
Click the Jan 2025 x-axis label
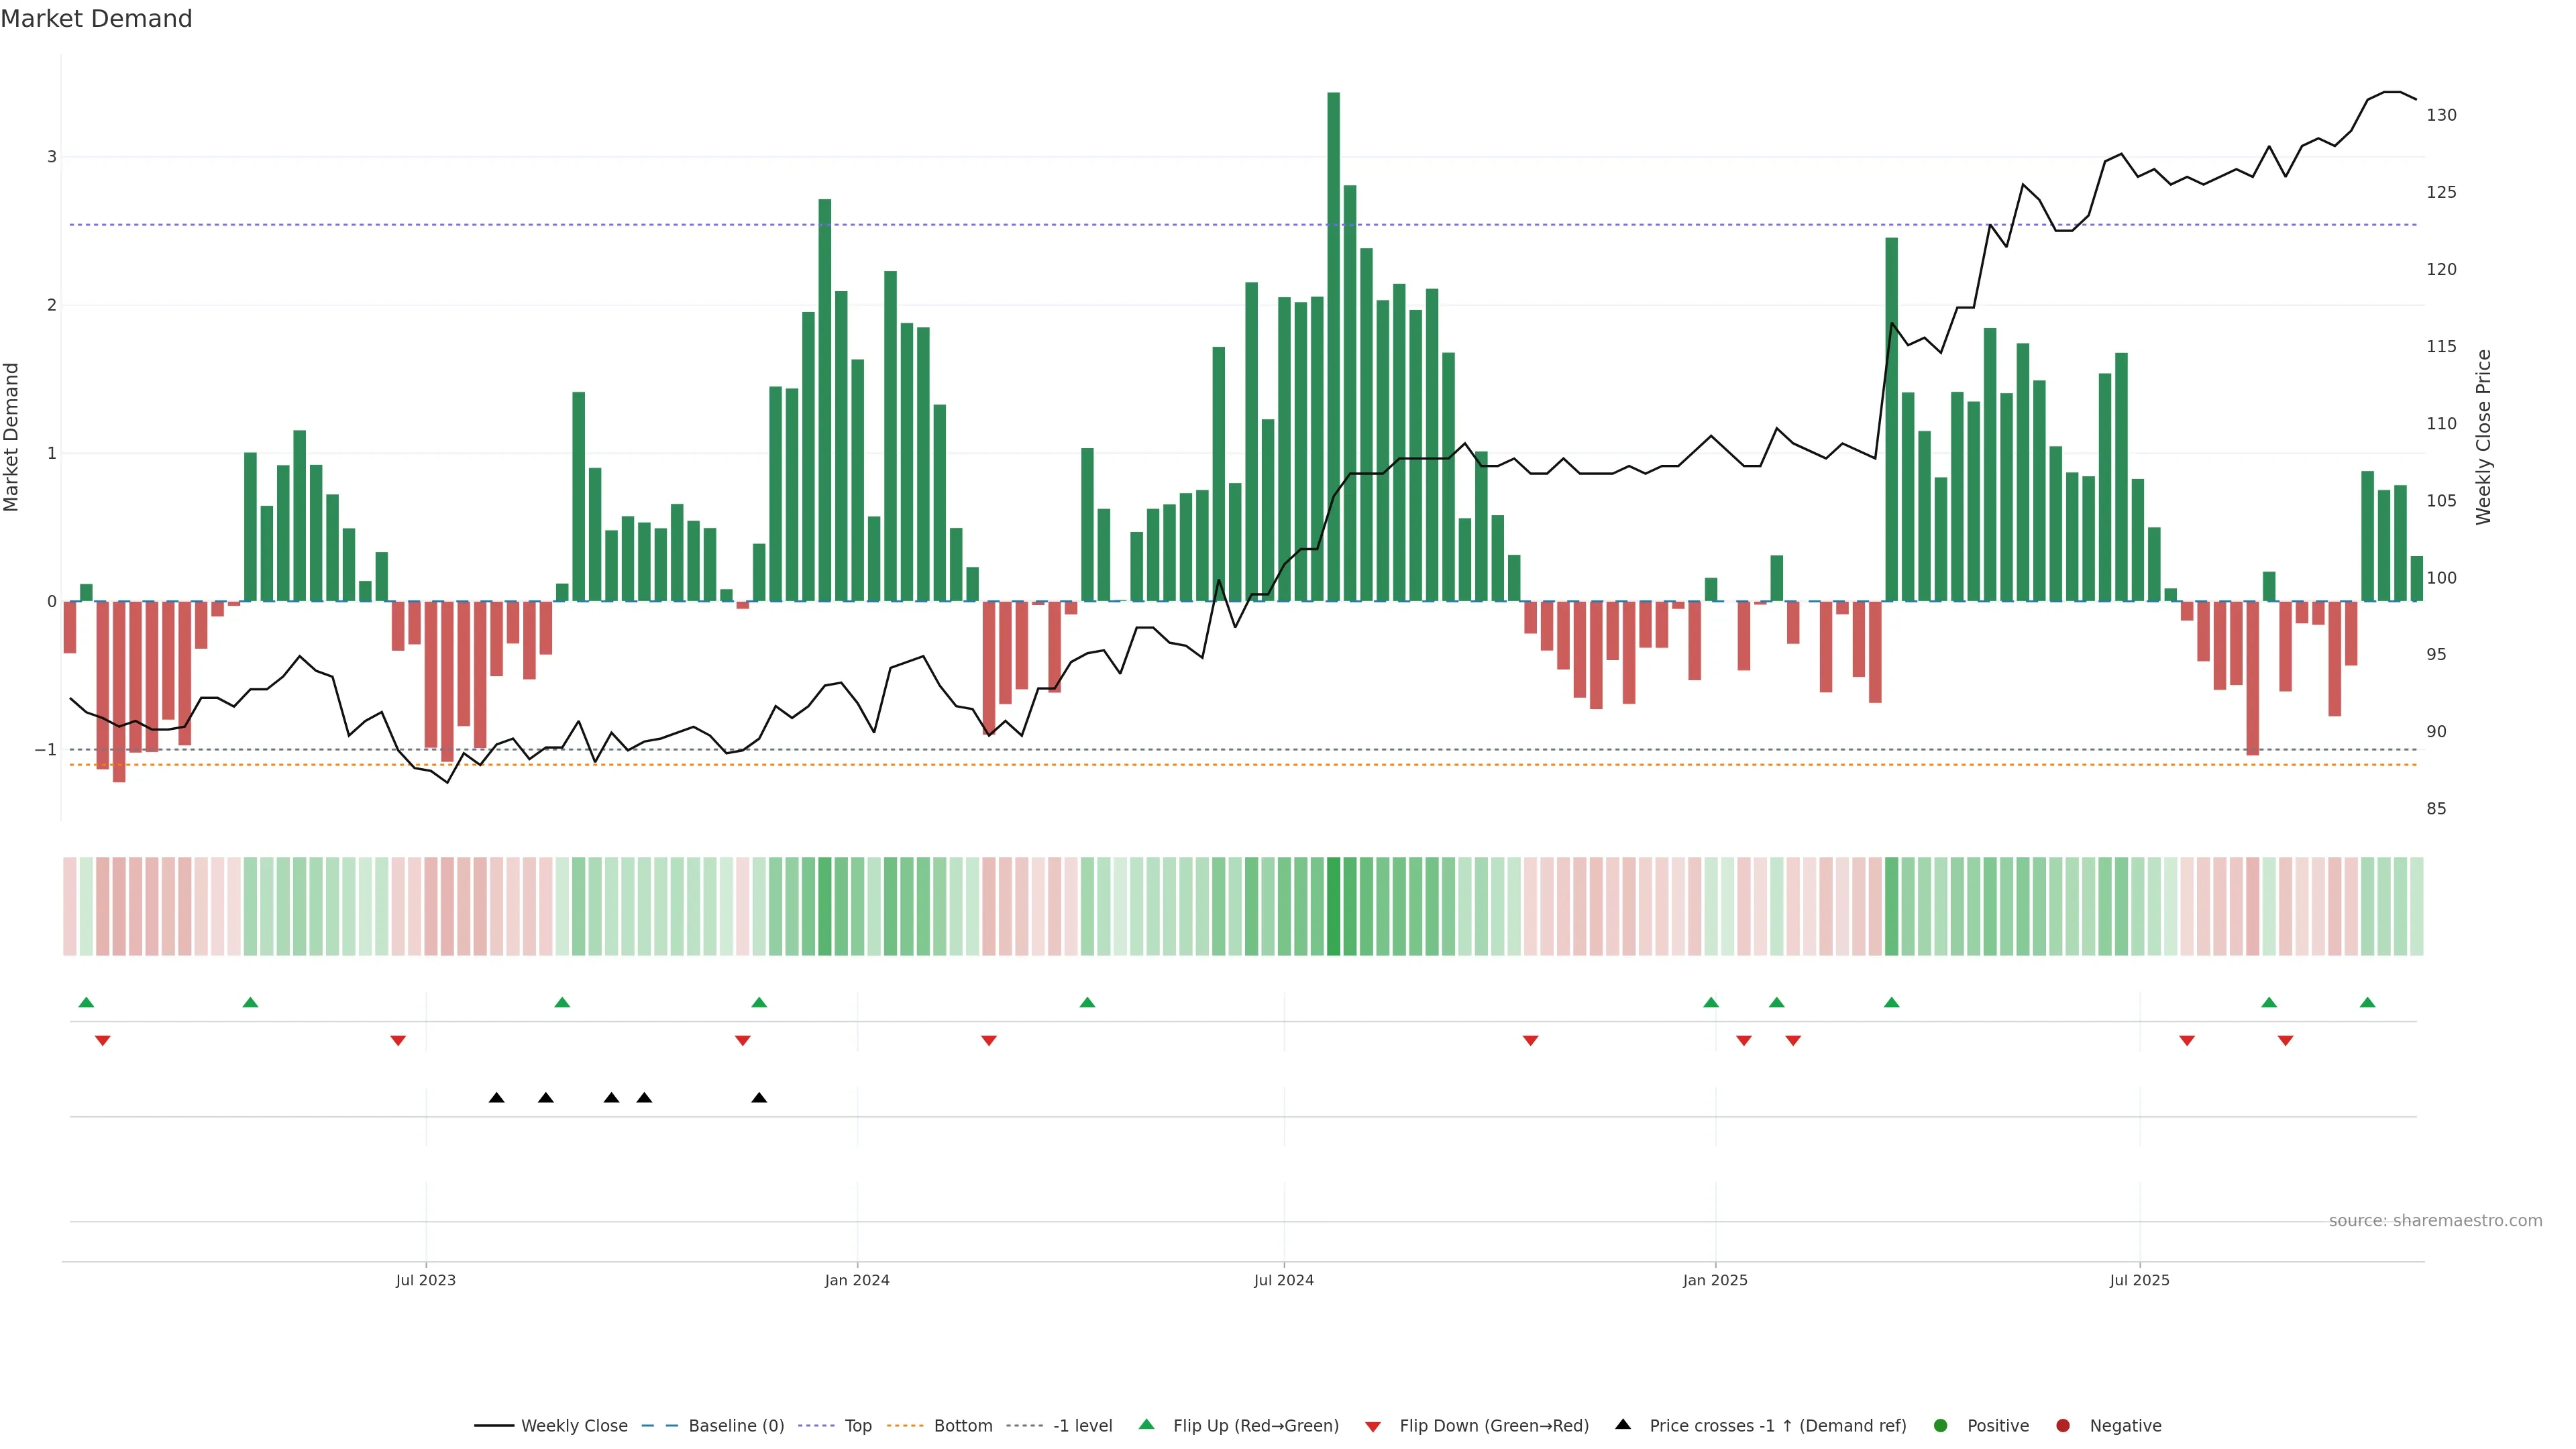click(x=1714, y=1280)
